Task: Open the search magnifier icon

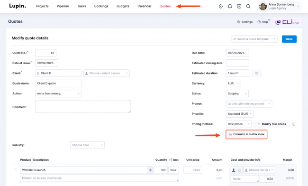Action: pos(248,6)
